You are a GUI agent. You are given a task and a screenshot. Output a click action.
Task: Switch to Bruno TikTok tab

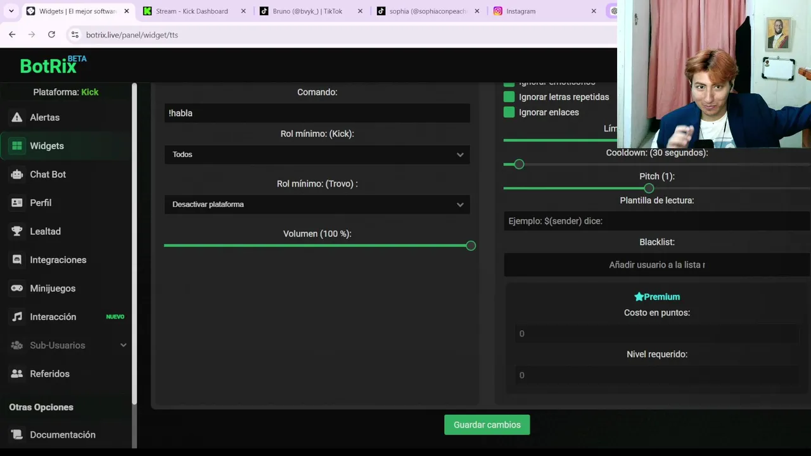(307, 11)
